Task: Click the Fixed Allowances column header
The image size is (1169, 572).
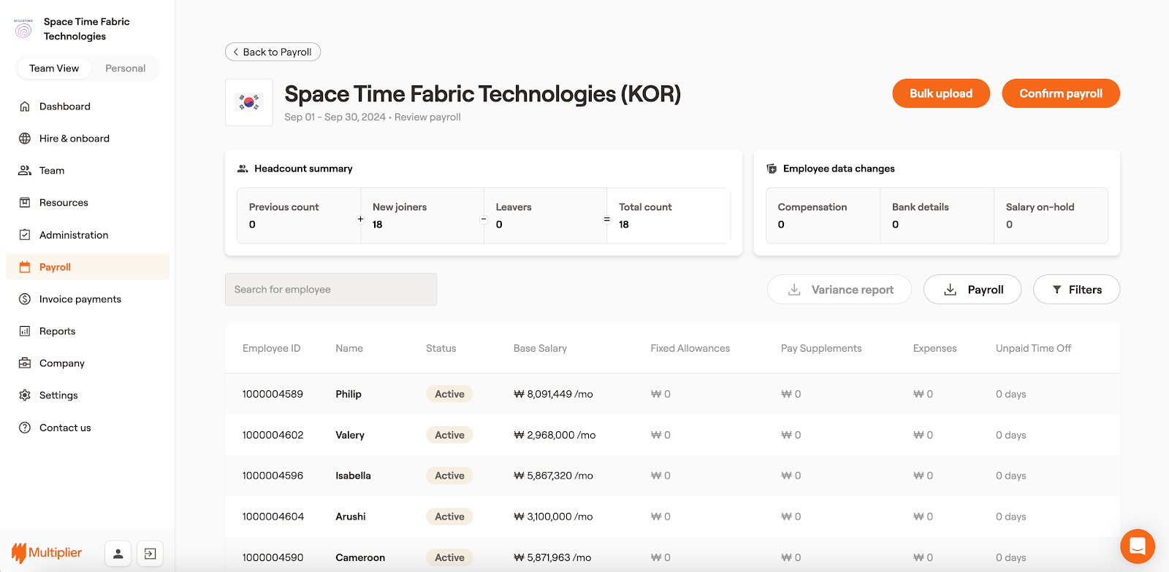Action: (x=690, y=349)
